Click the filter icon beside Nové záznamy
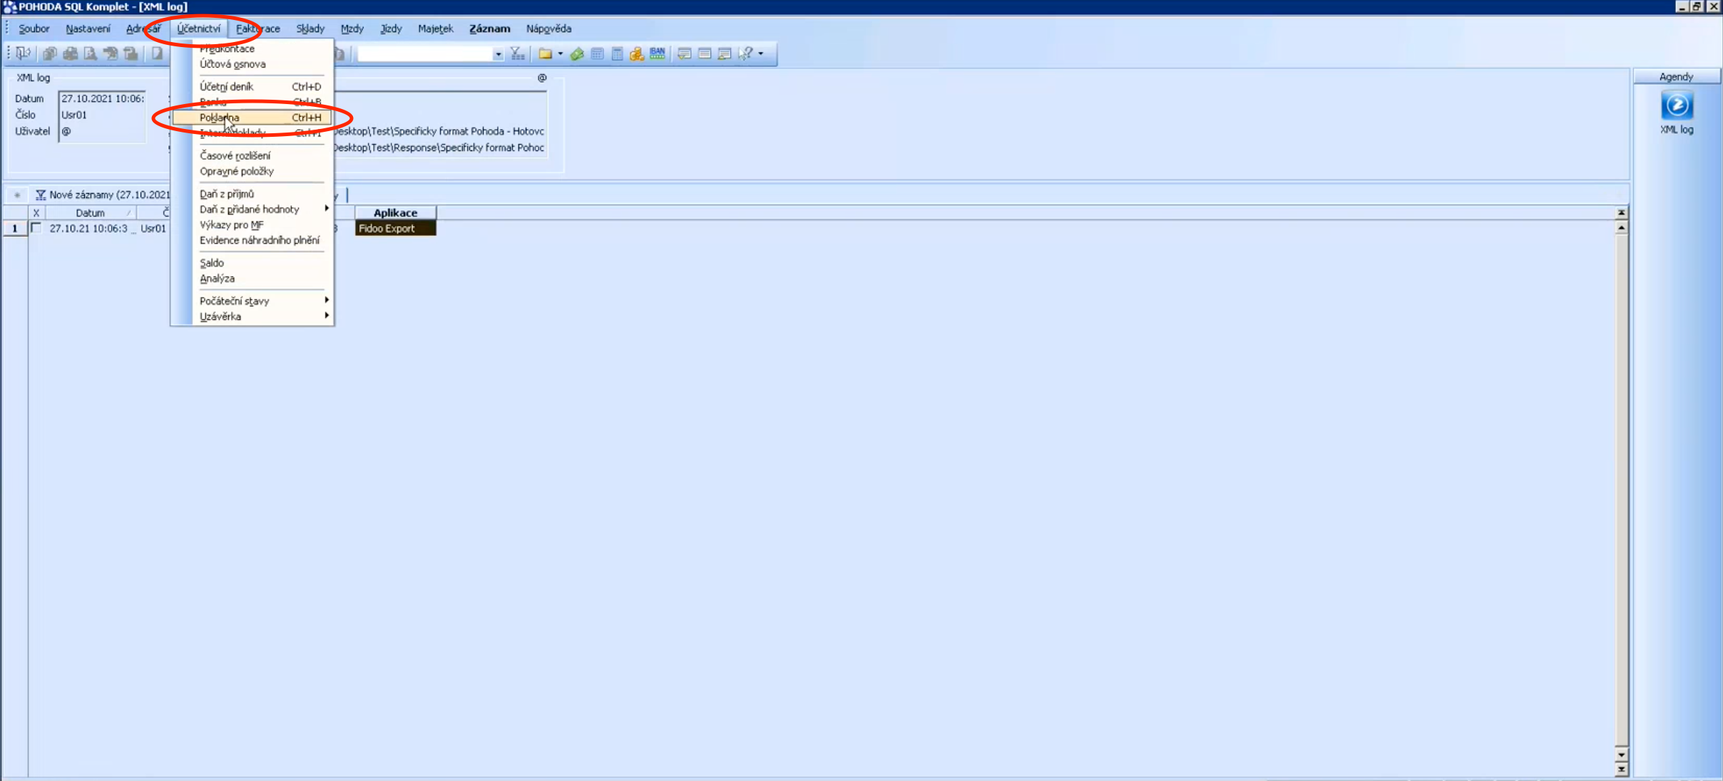Viewport: 1723px width, 781px height. click(x=41, y=195)
